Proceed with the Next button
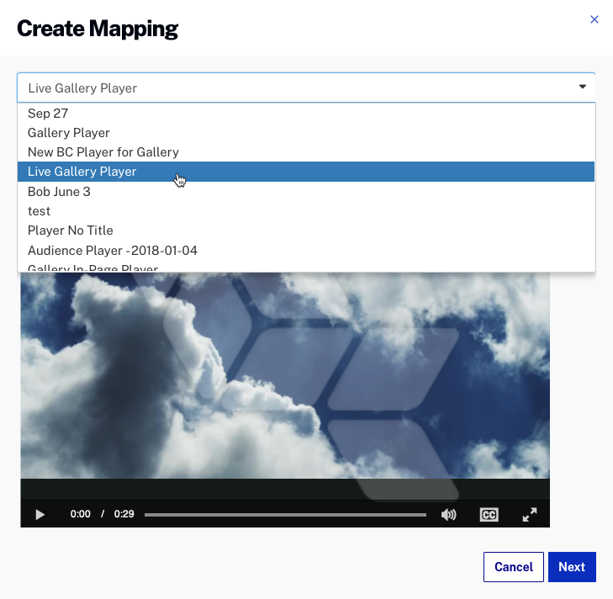This screenshot has width=613, height=599. [572, 567]
